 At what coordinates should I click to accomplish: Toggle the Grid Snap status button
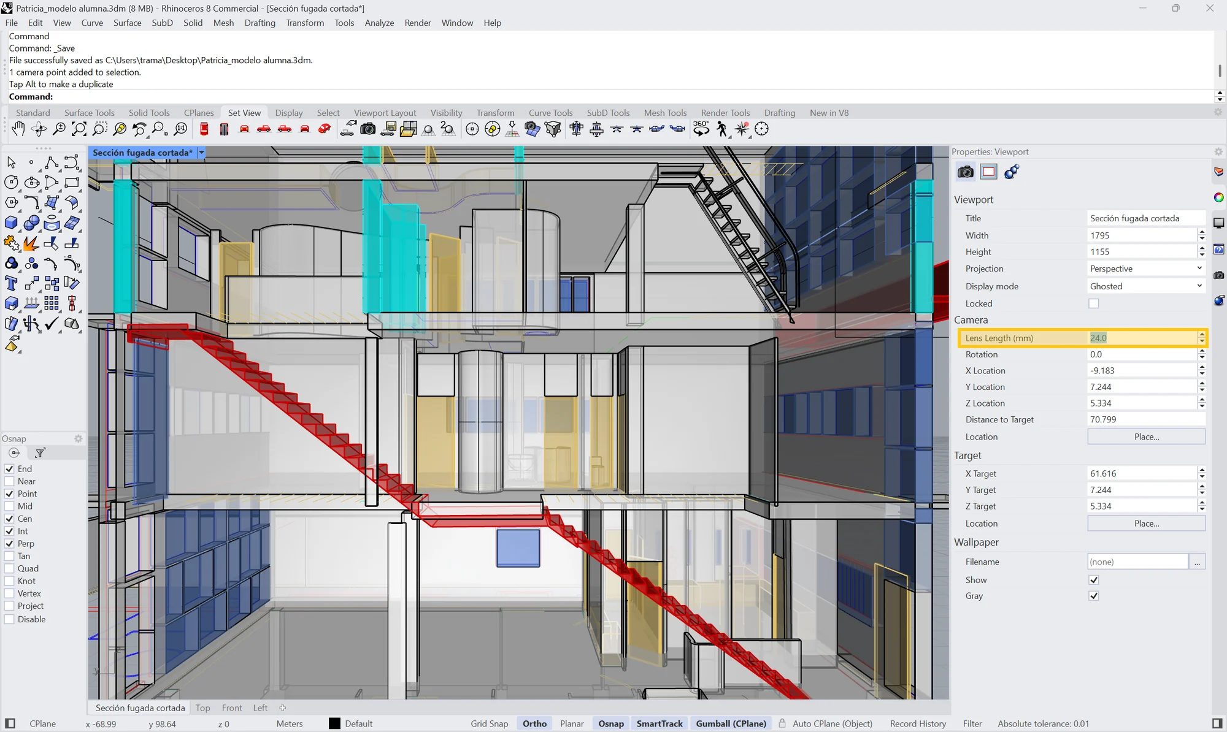coord(489,723)
